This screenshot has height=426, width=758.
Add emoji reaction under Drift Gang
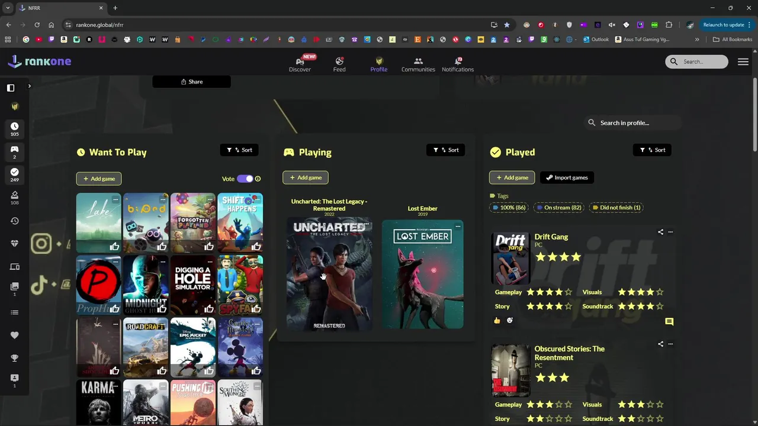[x=510, y=321]
